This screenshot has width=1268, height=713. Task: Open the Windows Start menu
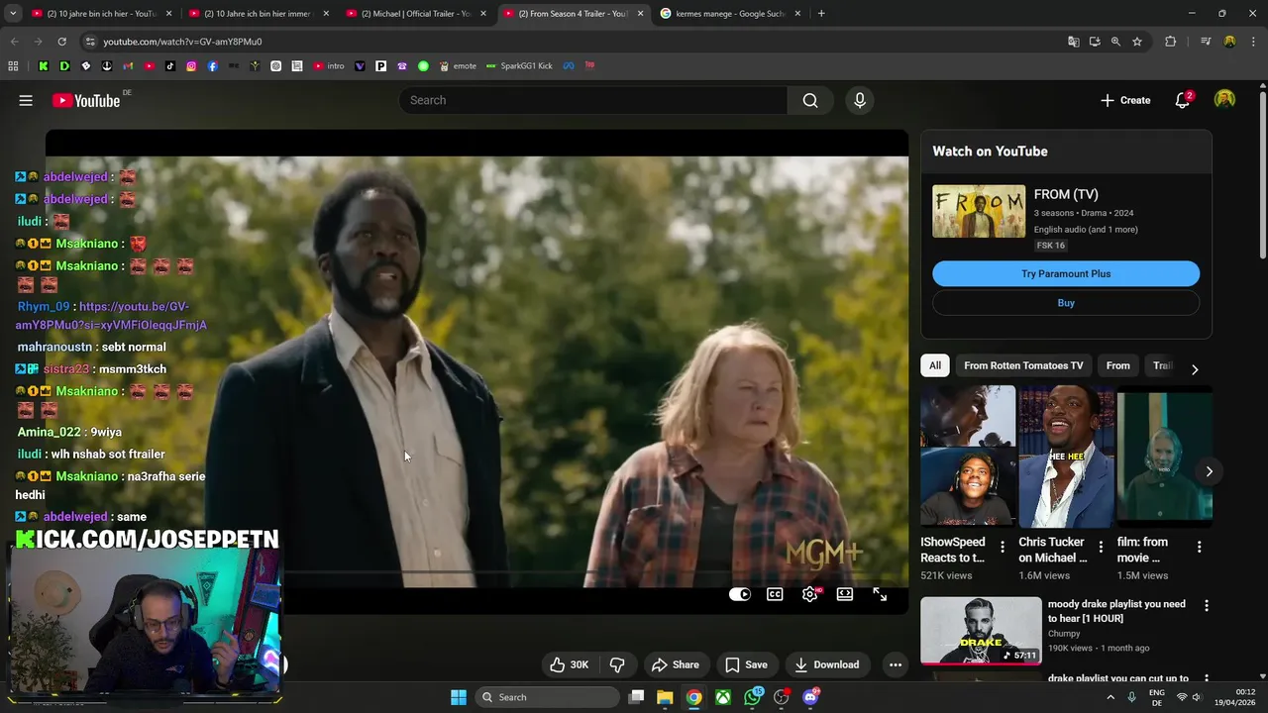tap(459, 697)
